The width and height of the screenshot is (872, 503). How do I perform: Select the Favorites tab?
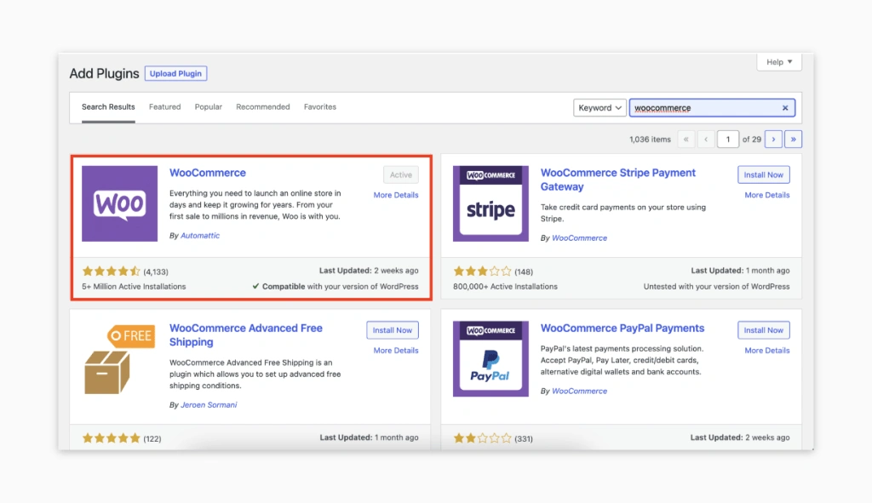[x=319, y=106]
